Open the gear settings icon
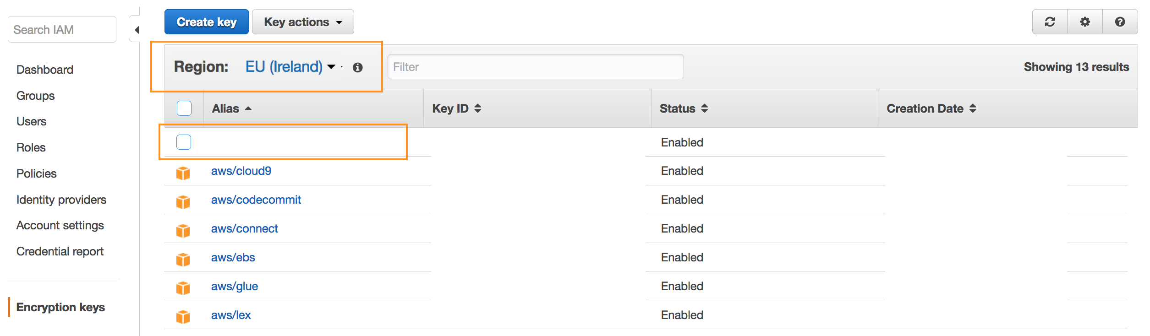This screenshot has width=1150, height=336. click(1085, 22)
